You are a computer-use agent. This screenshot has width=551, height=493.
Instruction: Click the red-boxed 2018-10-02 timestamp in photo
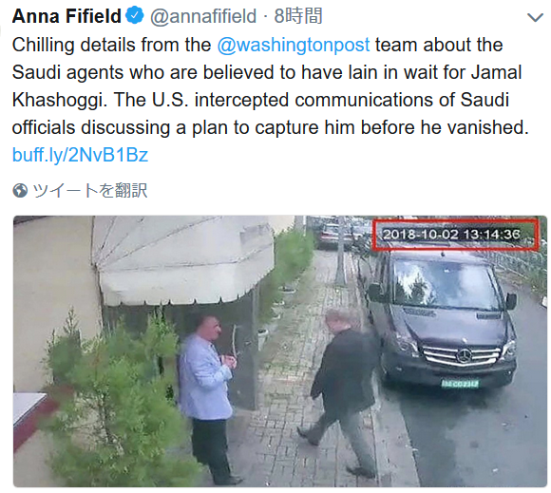[455, 235]
